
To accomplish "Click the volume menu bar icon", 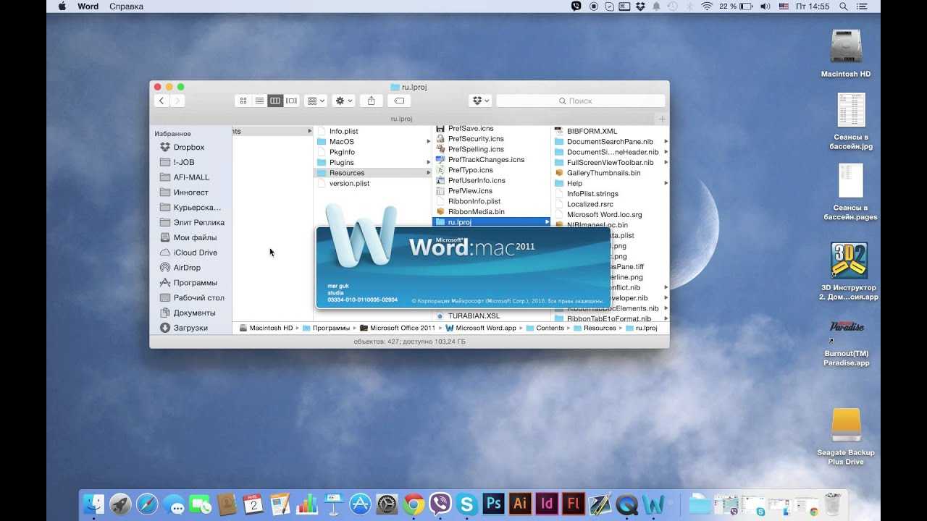I will pos(765,7).
